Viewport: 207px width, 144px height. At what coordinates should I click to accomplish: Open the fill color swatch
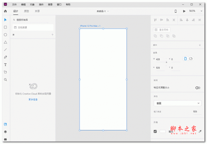162,131
